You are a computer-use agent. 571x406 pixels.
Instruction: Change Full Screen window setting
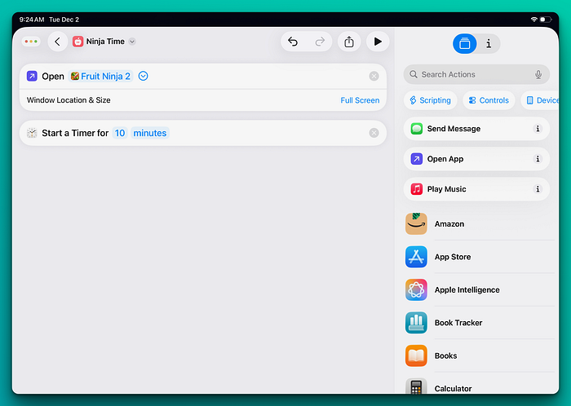360,100
